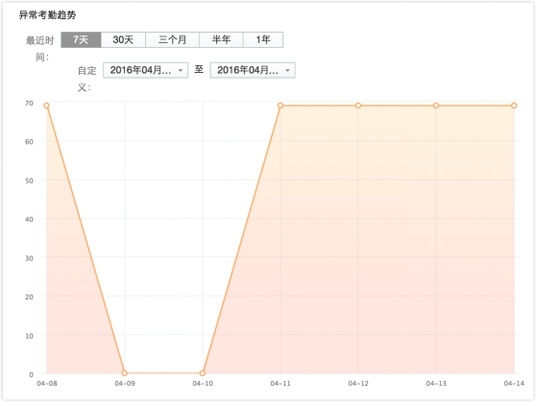Select the 半年 time range
This screenshot has width=537, height=403.
[x=221, y=39]
